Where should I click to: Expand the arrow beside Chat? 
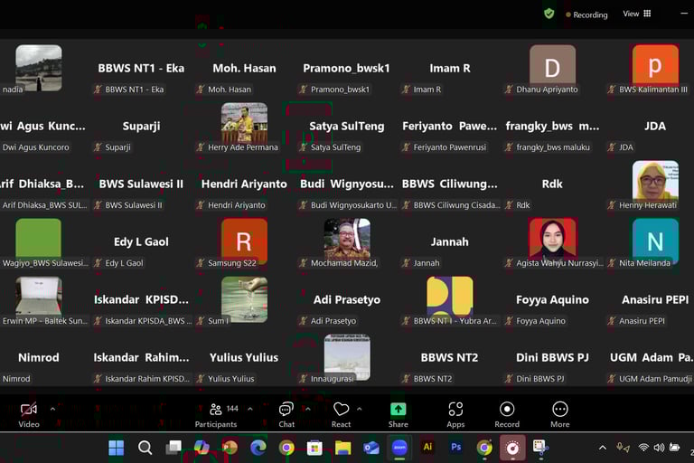[308, 409]
